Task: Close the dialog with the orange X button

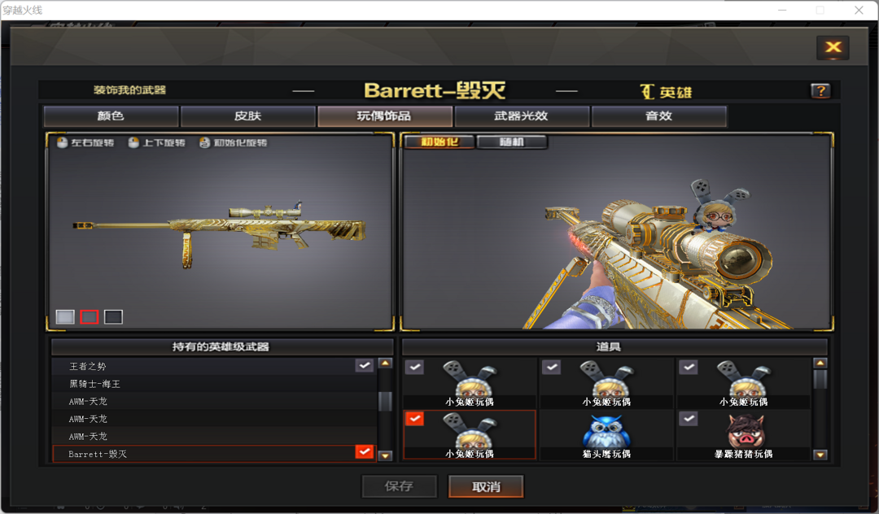Action: pyautogui.click(x=833, y=48)
